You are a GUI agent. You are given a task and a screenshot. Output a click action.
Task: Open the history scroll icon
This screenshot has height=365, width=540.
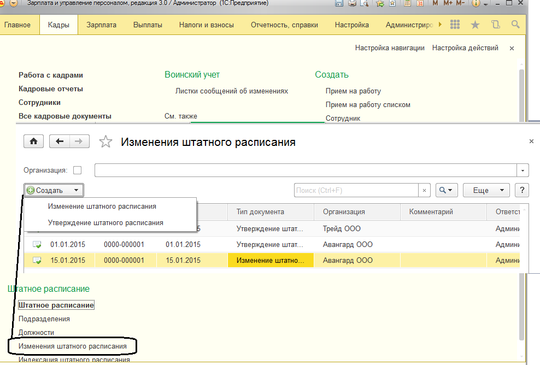(495, 25)
